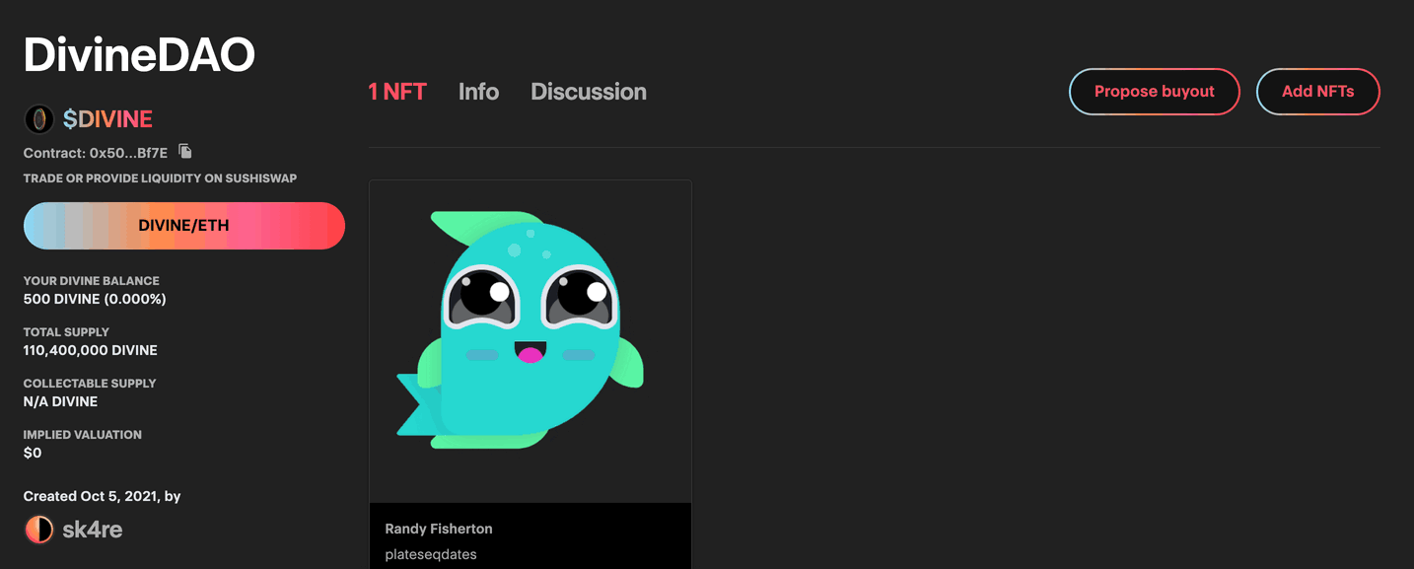1414x569 pixels.
Task: Copy the contract address with the copy icon
Action: [185, 152]
